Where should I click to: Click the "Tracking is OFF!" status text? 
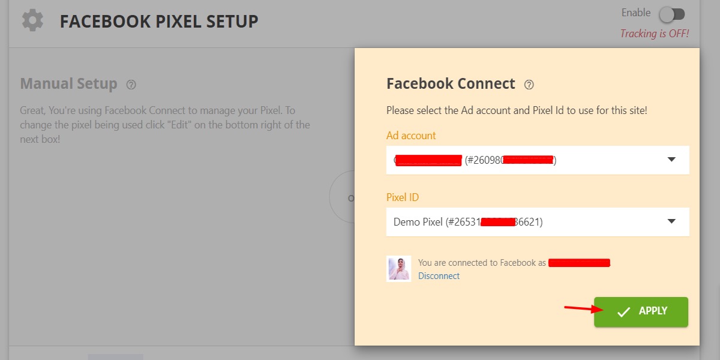pos(654,34)
